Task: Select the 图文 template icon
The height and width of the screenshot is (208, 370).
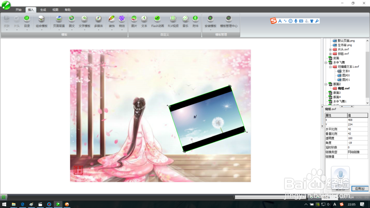Action: click(72, 19)
